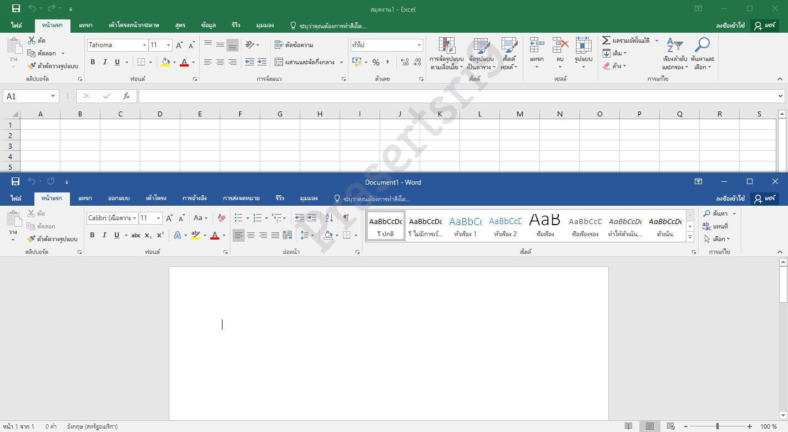Viewport: 788px width, 432px height.
Task: Click Excel's Save icon in title bar
Action: pos(16,8)
